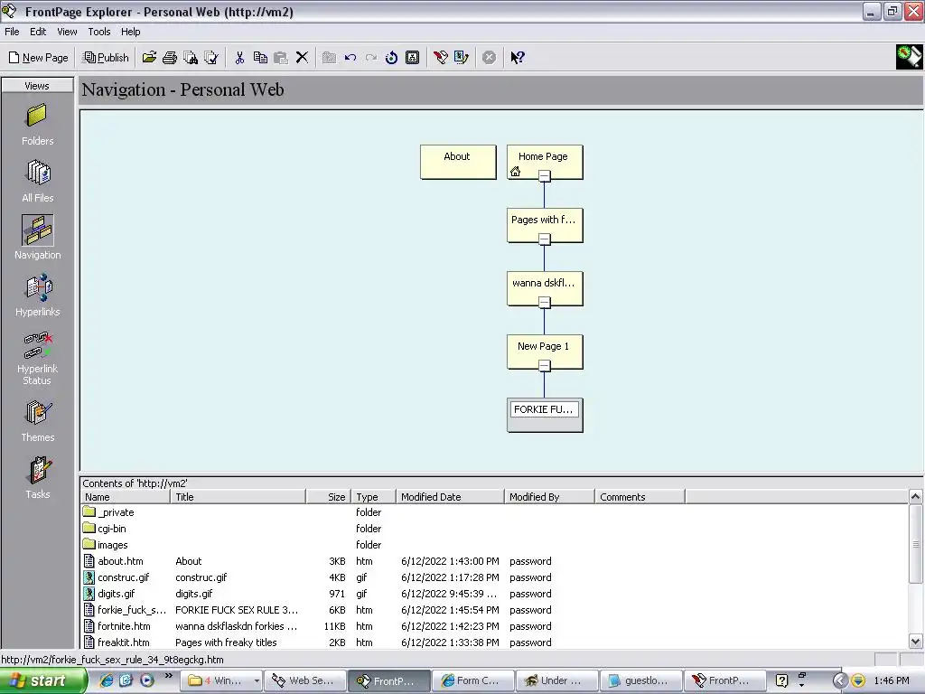The width and height of the screenshot is (925, 694).
Task: Collapse the Home Page node's children
Action: 545,176
